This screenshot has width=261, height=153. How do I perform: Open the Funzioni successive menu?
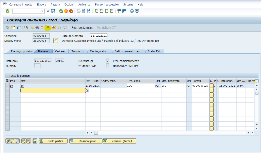pos(107,5)
